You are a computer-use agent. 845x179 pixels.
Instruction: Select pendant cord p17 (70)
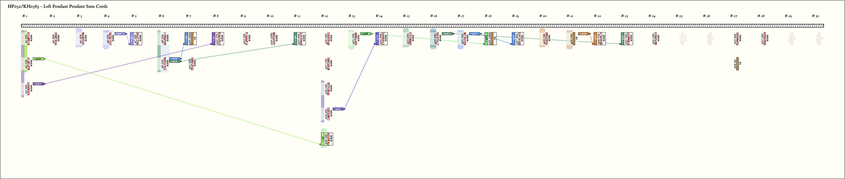coord(327,64)
